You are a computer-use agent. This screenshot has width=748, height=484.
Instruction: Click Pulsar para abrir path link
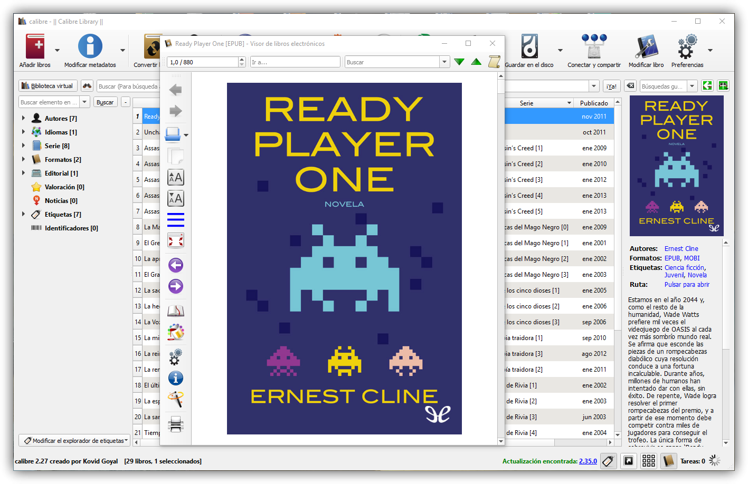tap(687, 285)
